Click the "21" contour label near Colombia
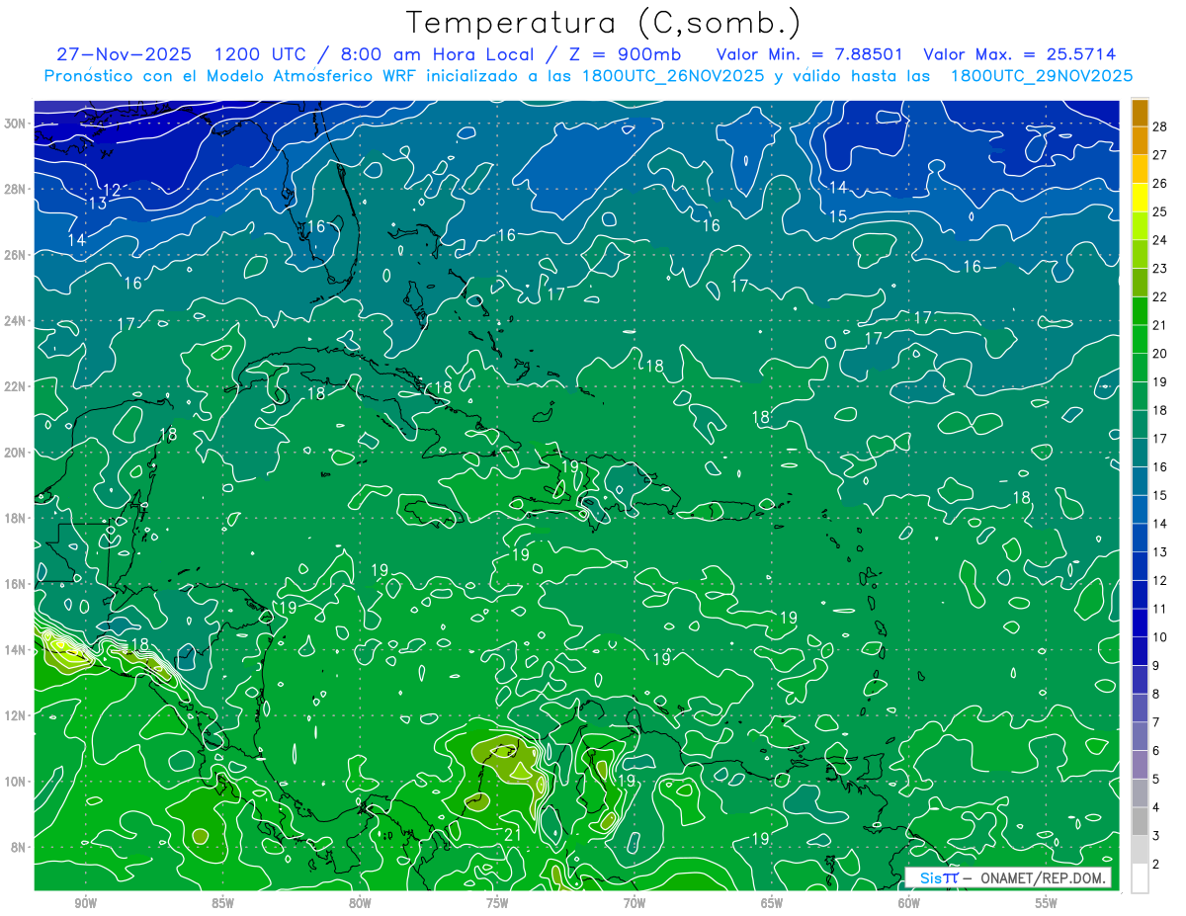1186x916 pixels. click(513, 835)
